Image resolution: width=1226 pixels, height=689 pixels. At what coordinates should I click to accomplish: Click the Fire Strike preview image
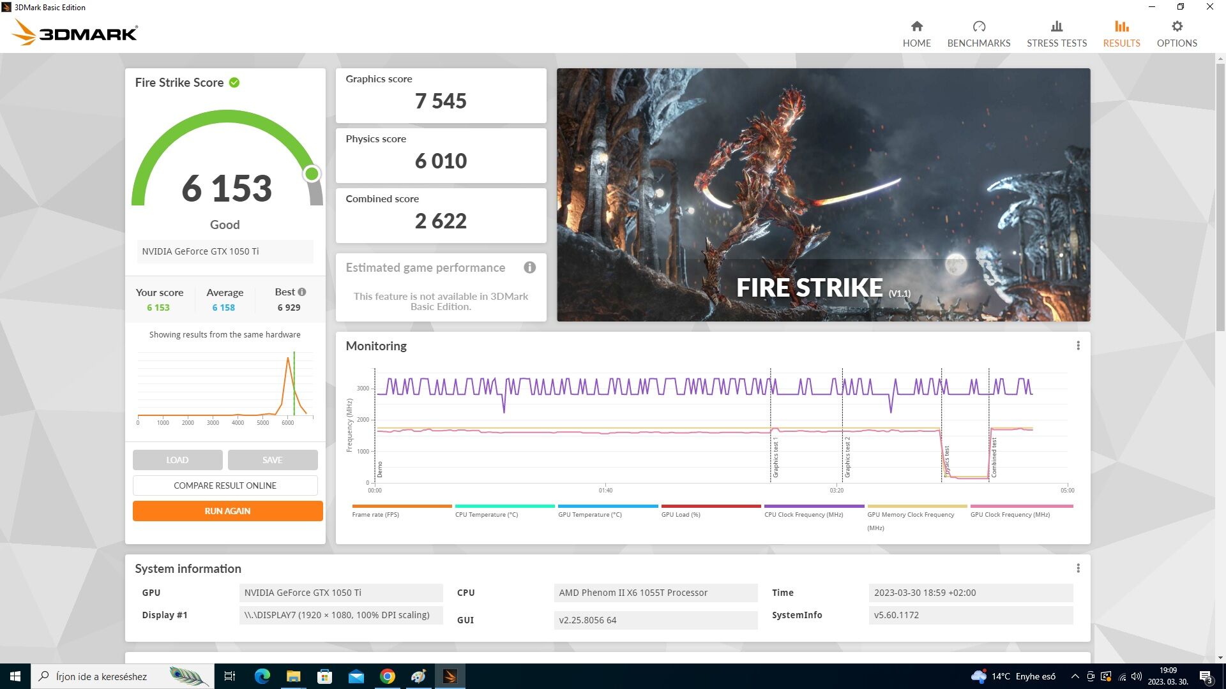point(823,195)
